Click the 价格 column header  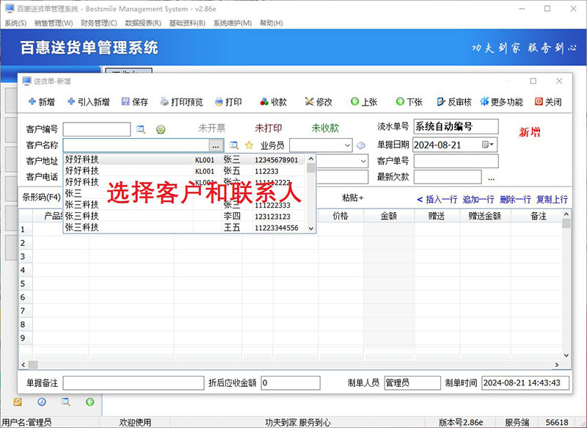tap(340, 216)
